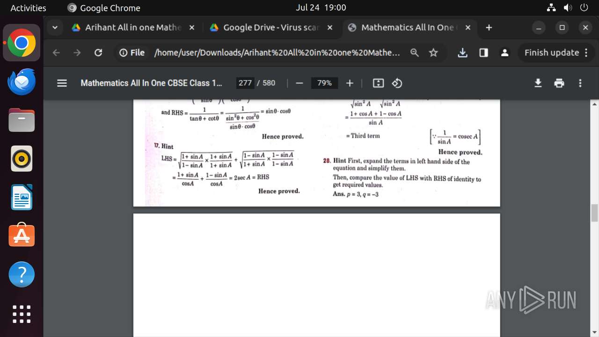Show applications grid
599x337 pixels.
pos(22,314)
